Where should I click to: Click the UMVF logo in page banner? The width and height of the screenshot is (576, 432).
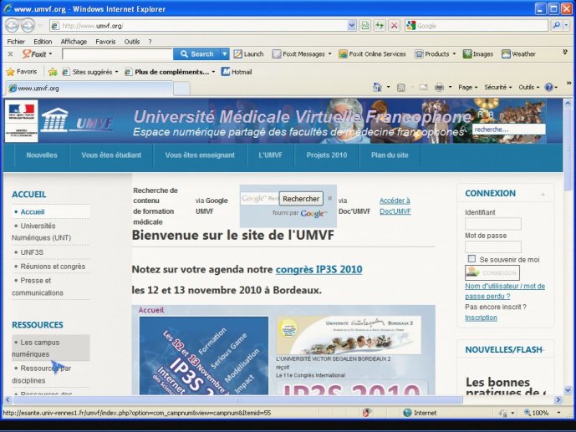77,120
